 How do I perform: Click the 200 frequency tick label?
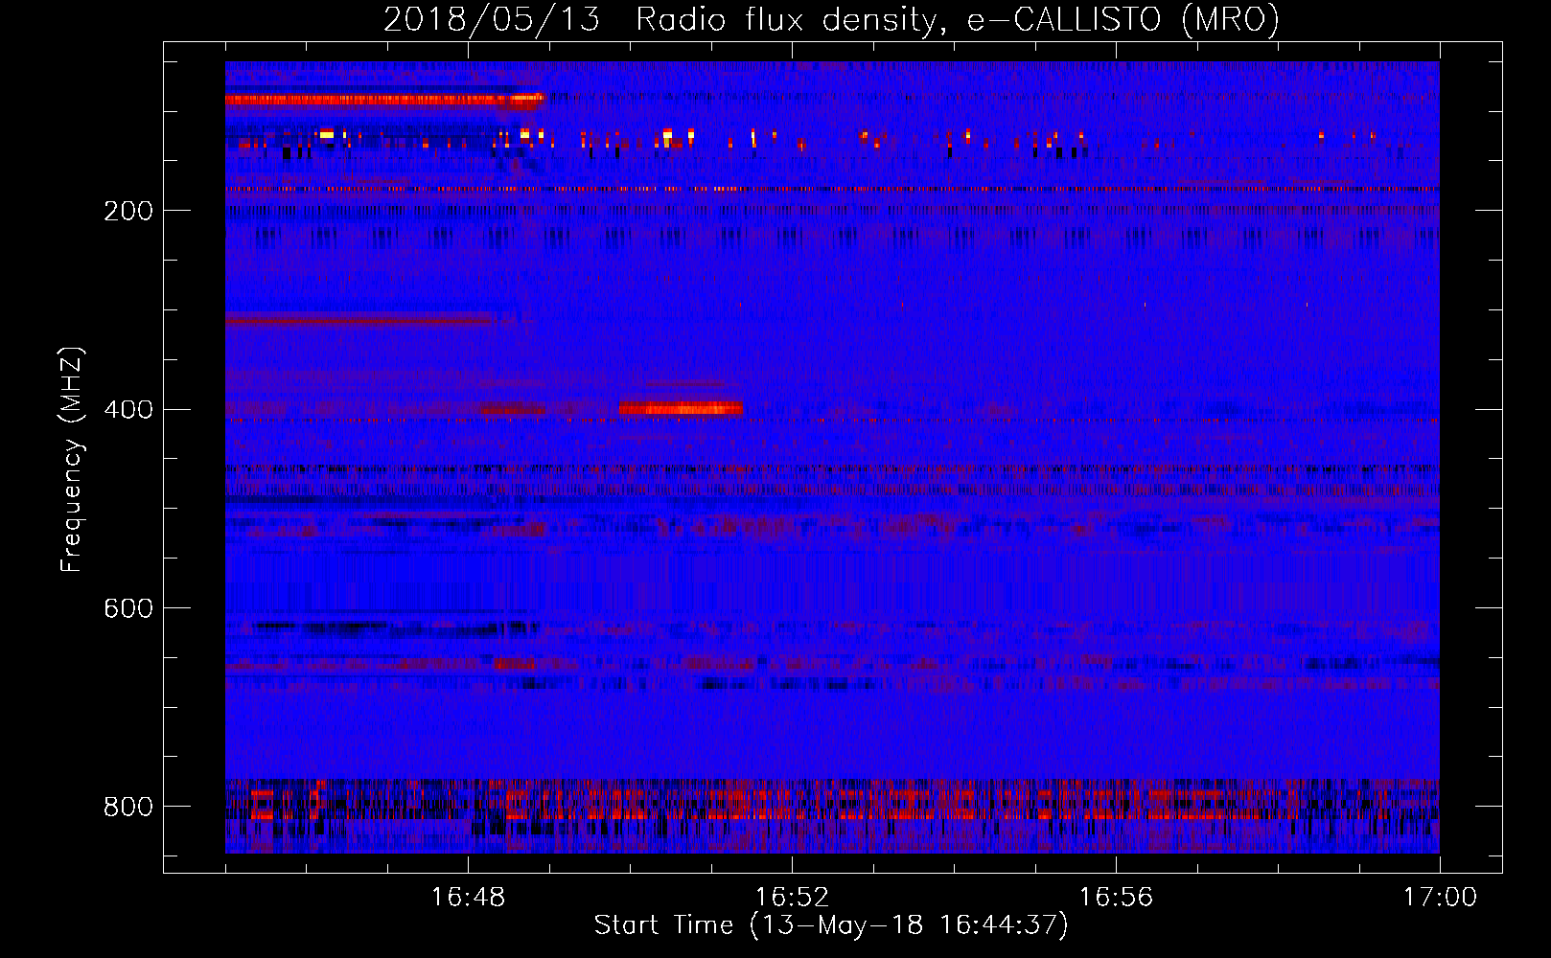[x=128, y=211]
